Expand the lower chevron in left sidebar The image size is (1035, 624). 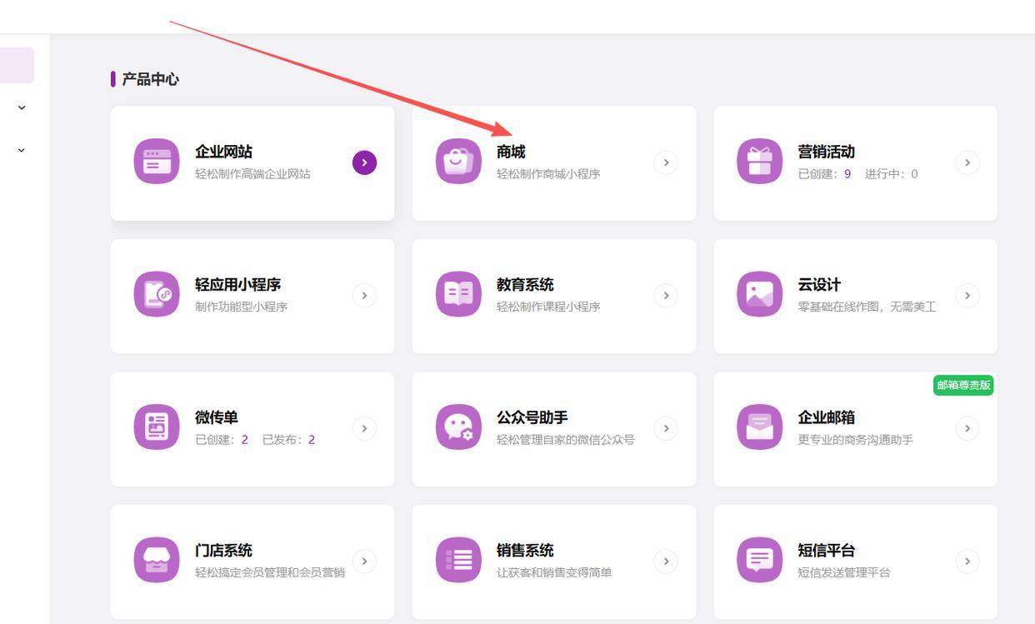tap(22, 150)
